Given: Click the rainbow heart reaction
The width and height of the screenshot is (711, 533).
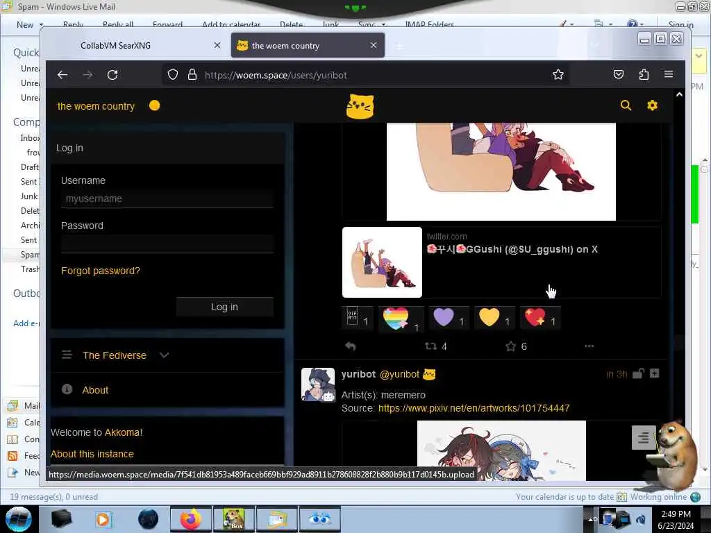Looking at the screenshot, I should (x=401, y=319).
